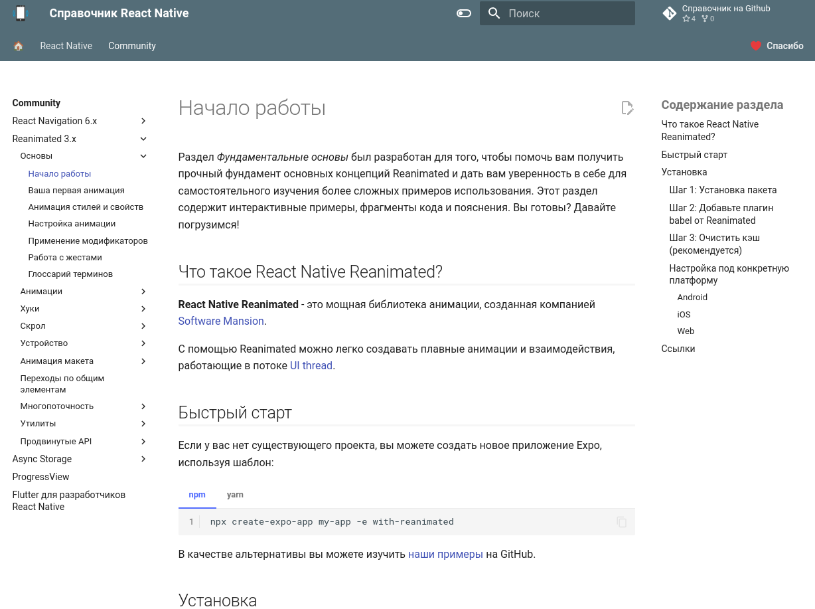This screenshot has width=815, height=609.
Task: Jump to Быстрый старт in contents
Action: click(694, 155)
